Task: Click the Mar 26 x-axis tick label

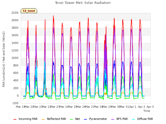Action: coord(81,107)
